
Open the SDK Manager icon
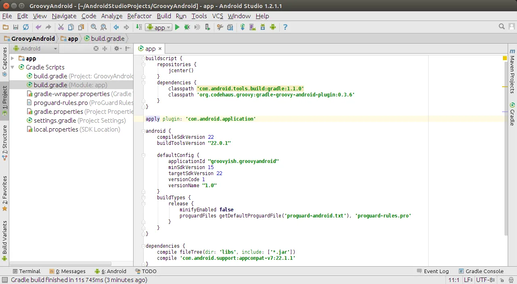[x=263, y=27]
